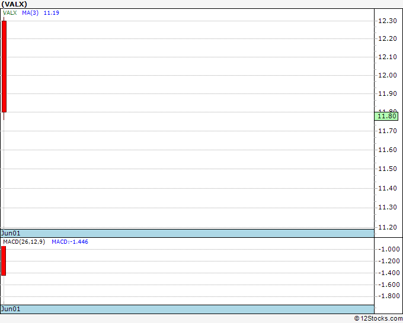Open the 12Stocks.com copyright link

coord(378,319)
